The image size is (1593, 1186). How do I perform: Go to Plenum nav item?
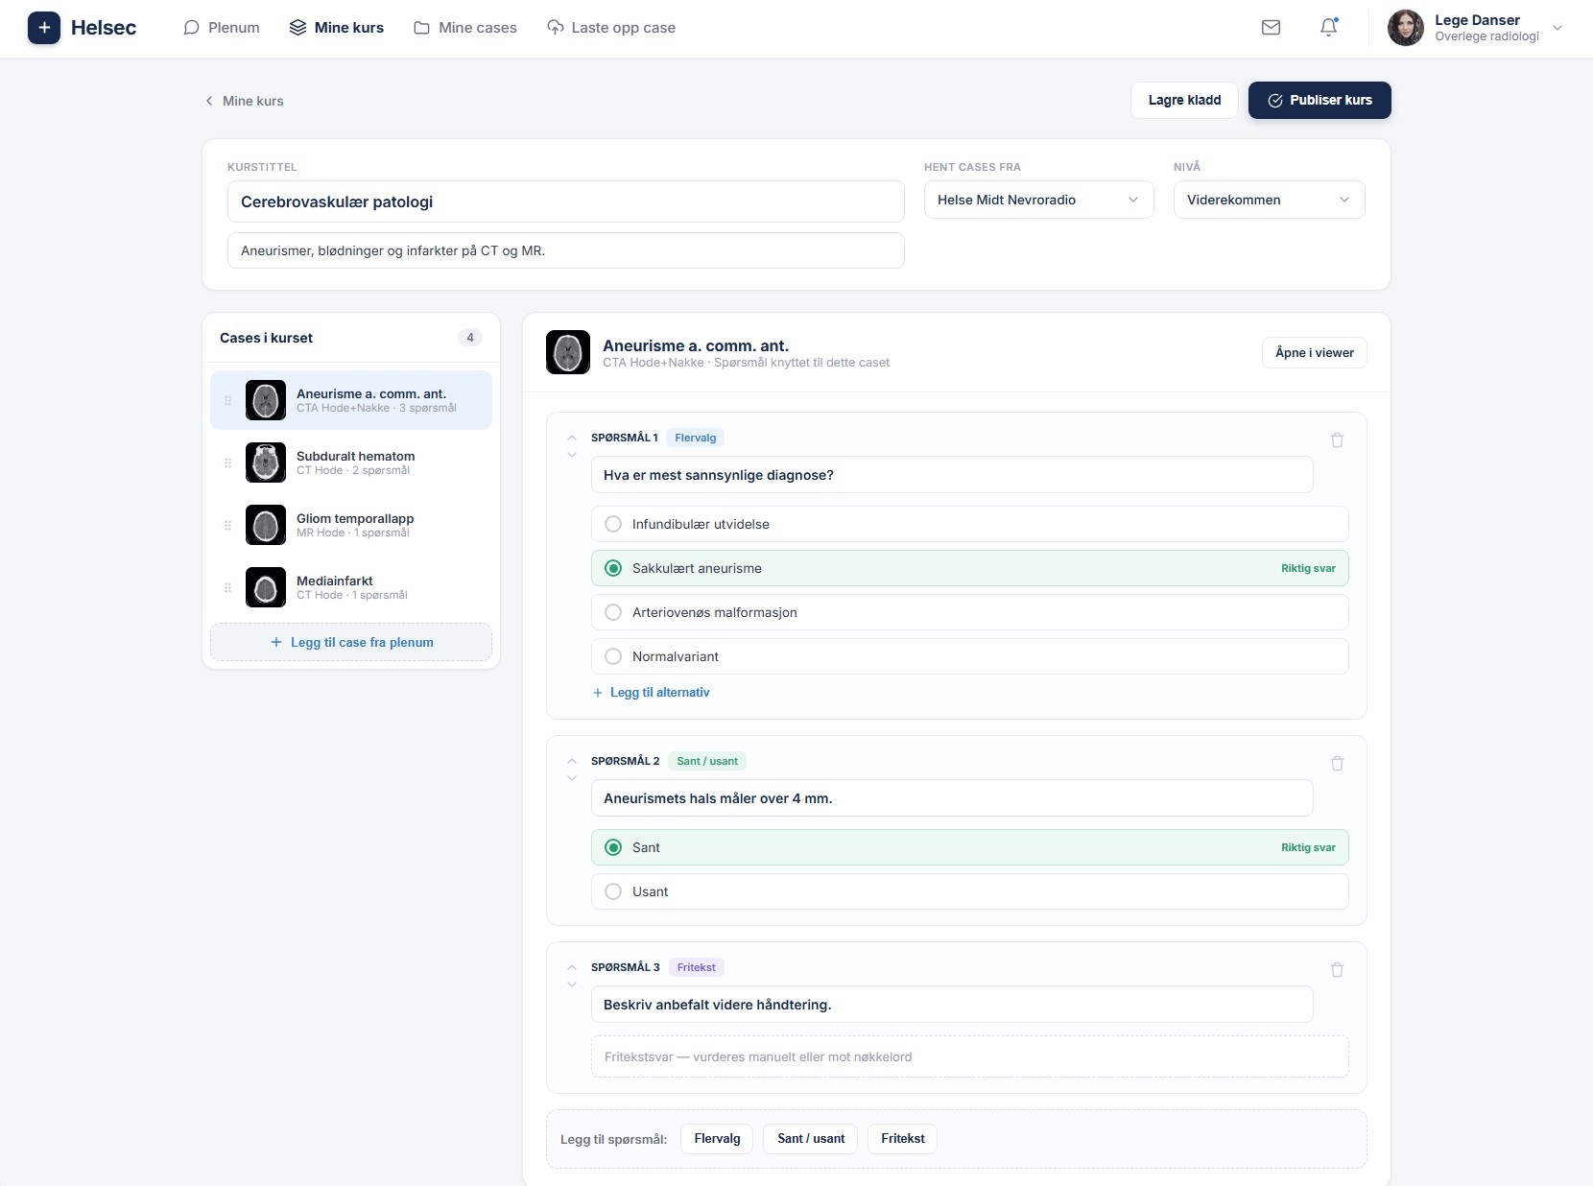(x=222, y=28)
